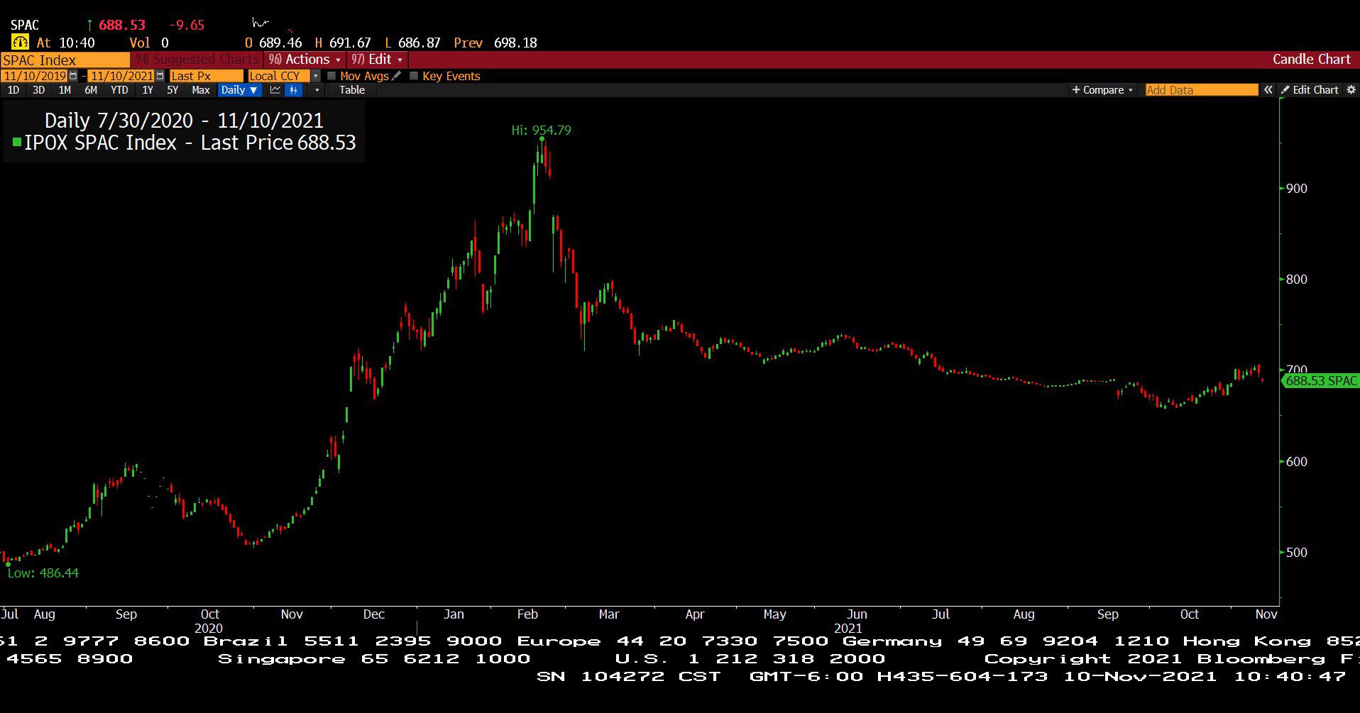The height and width of the screenshot is (713, 1360).
Task: Click the red 688.53 last price value
Action: coord(122,25)
